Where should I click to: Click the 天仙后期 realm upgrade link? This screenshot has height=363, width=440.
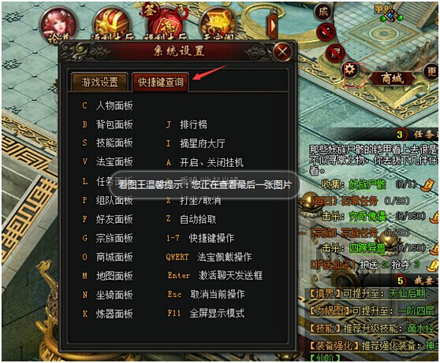(x=407, y=294)
